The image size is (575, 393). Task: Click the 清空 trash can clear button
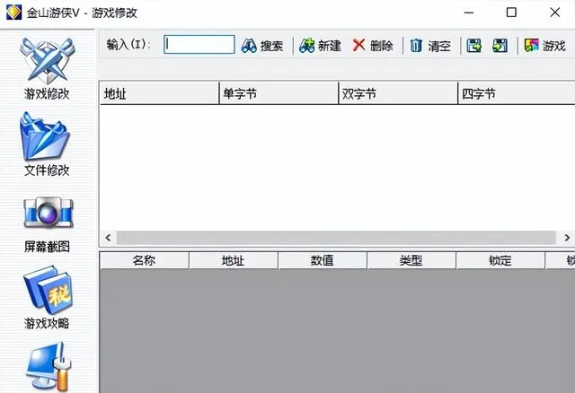[430, 46]
